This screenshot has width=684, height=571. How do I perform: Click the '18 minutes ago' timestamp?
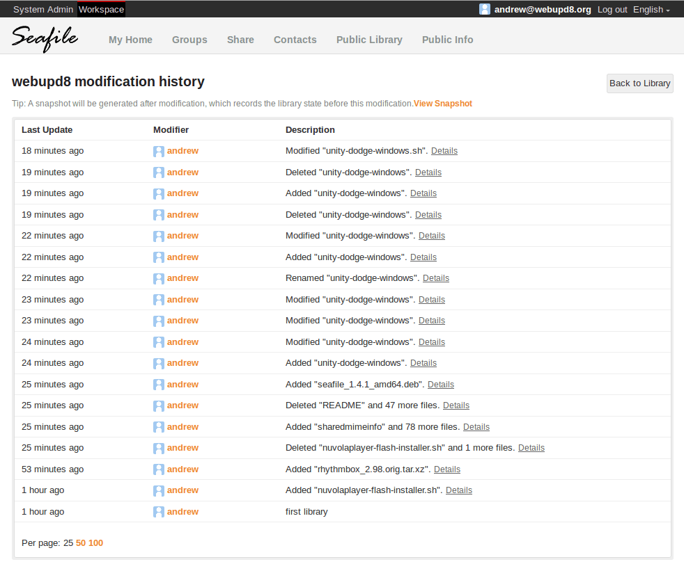click(x=52, y=151)
